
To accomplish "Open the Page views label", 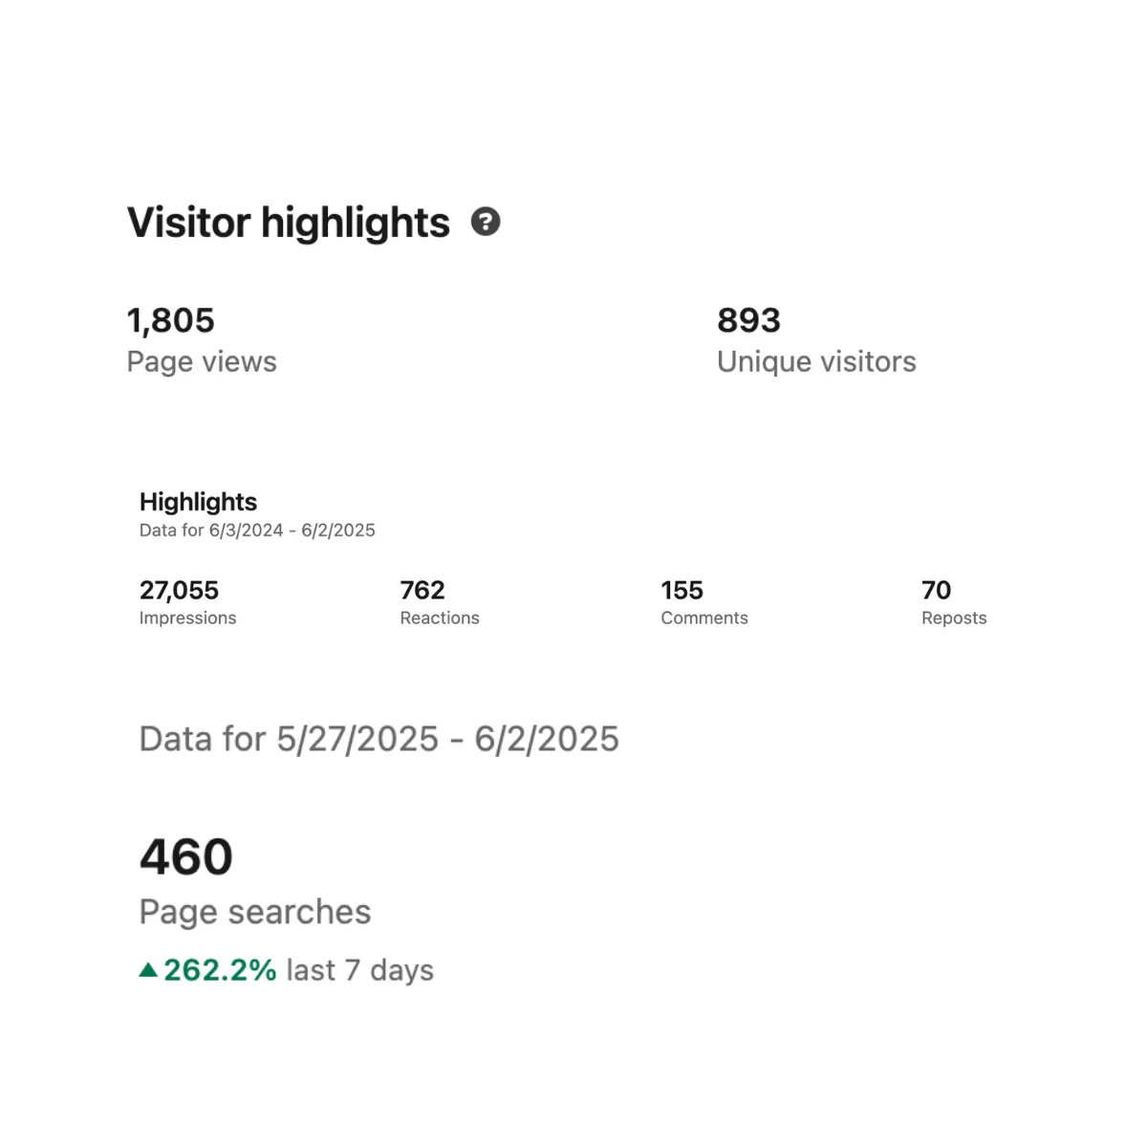I will (x=202, y=362).
